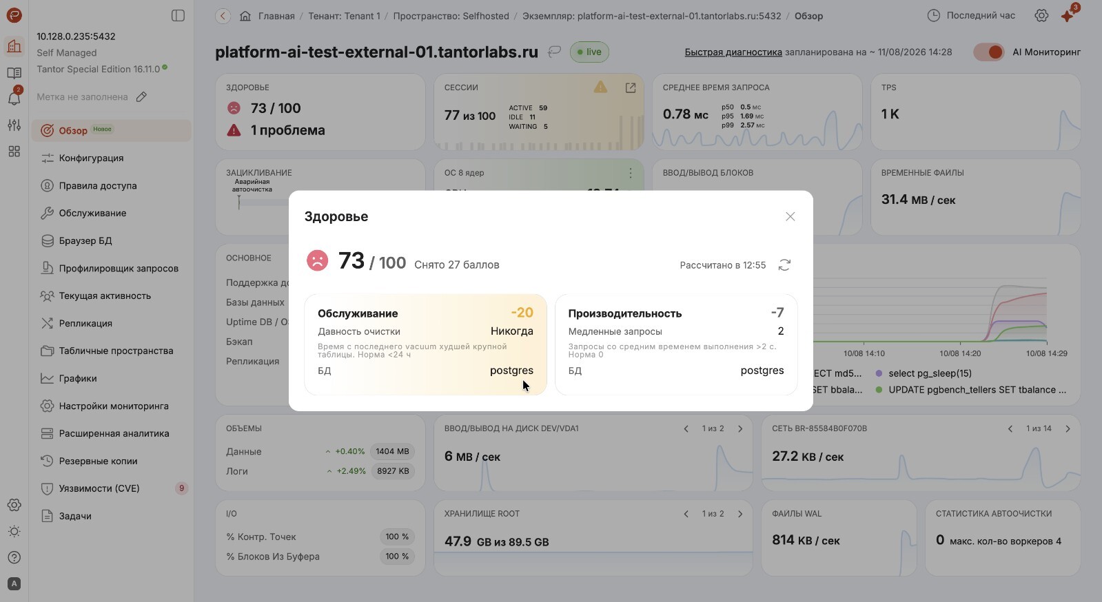Image resolution: width=1102 pixels, height=602 pixels.
Task: Select Обзор in the sidebar
Action: (112, 131)
